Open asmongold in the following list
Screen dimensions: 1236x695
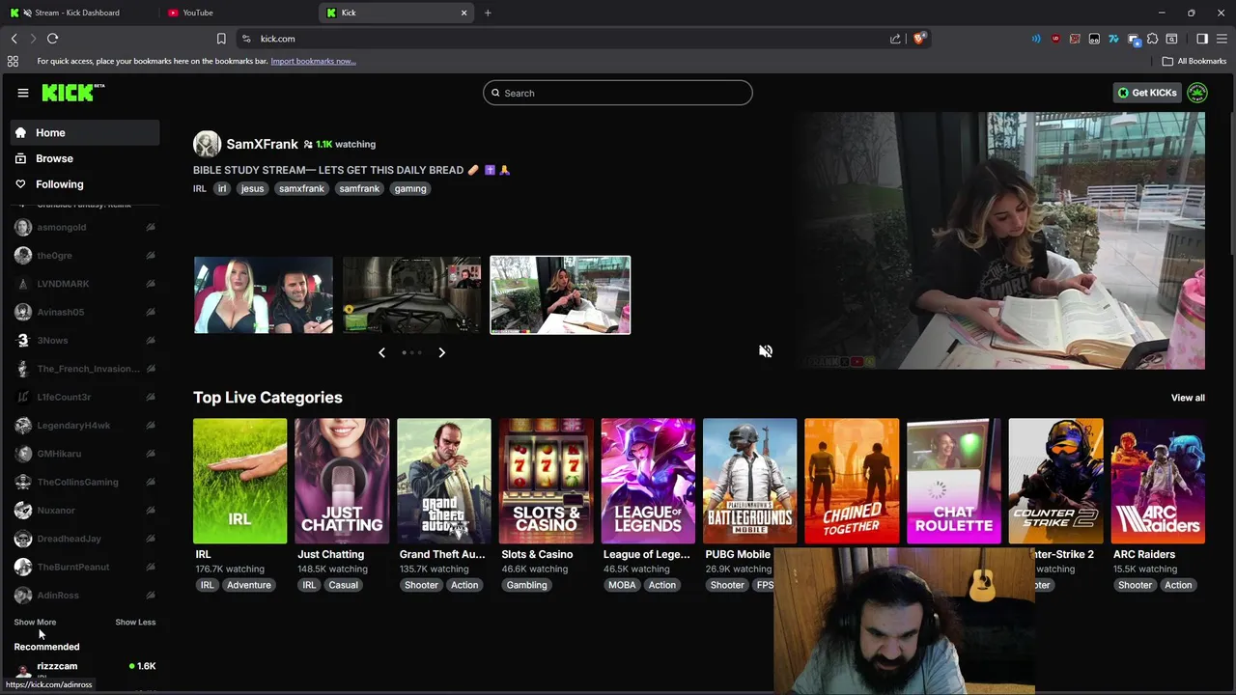pos(85,227)
